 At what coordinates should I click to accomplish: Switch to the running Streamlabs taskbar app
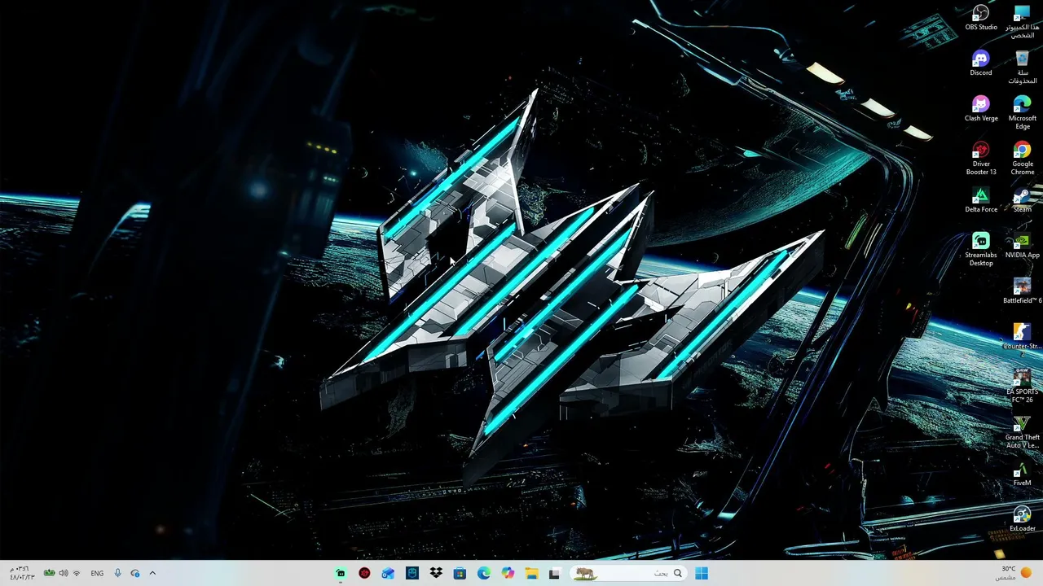(x=341, y=573)
